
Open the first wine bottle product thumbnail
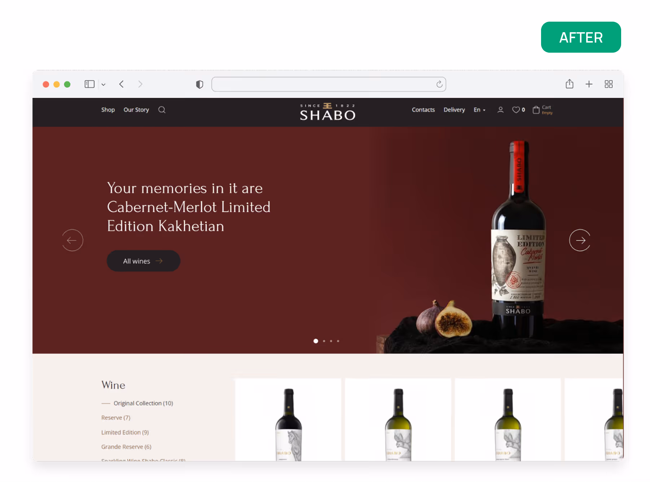(288, 420)
